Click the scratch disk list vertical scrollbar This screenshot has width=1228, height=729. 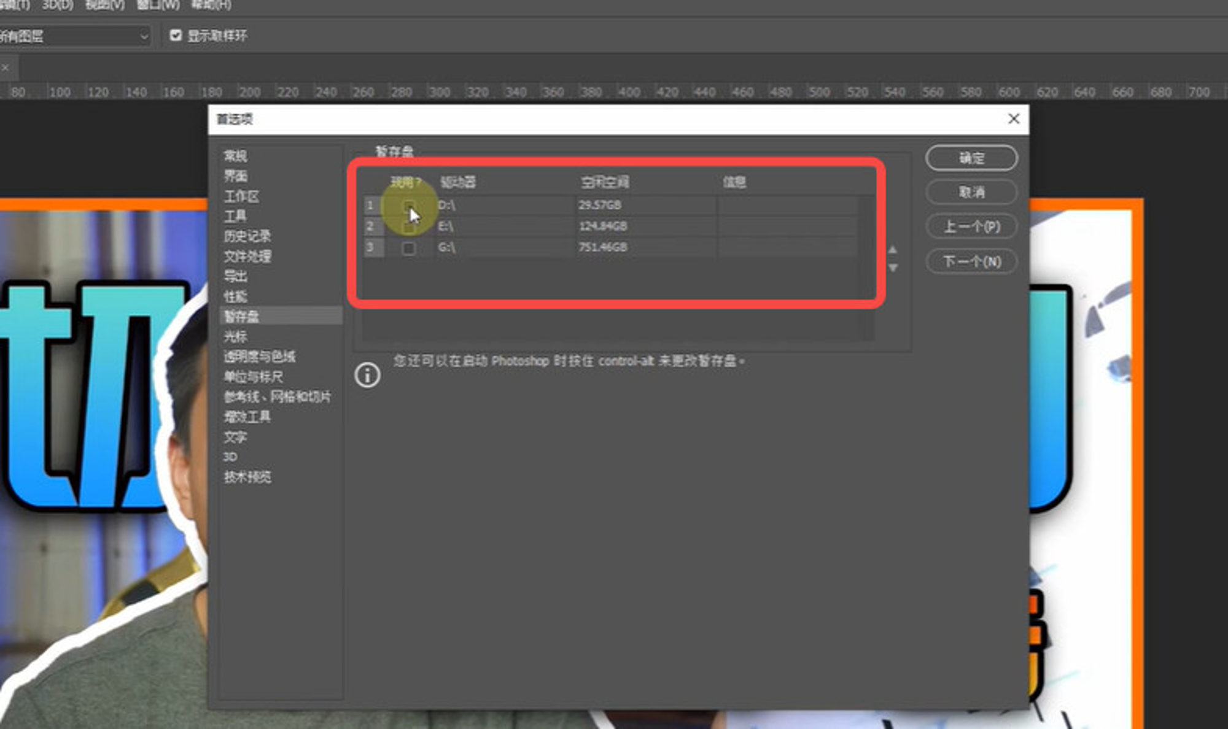point(866,267)
